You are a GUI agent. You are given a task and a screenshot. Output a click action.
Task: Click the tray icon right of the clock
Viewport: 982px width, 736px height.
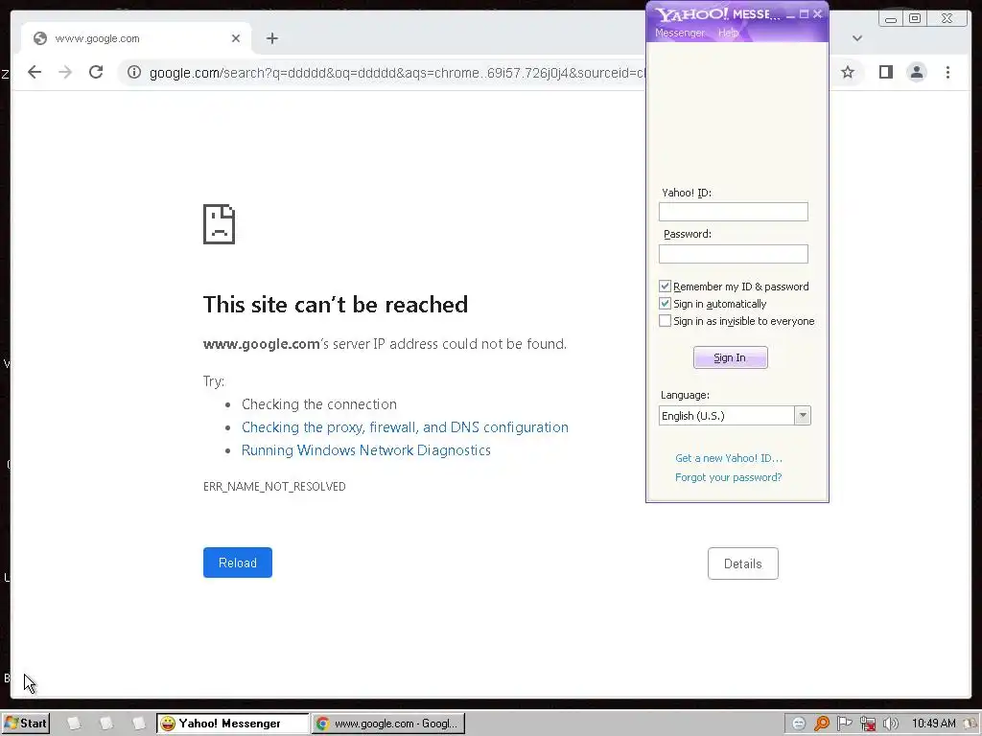pyautogui.click(x=971, y=724)
